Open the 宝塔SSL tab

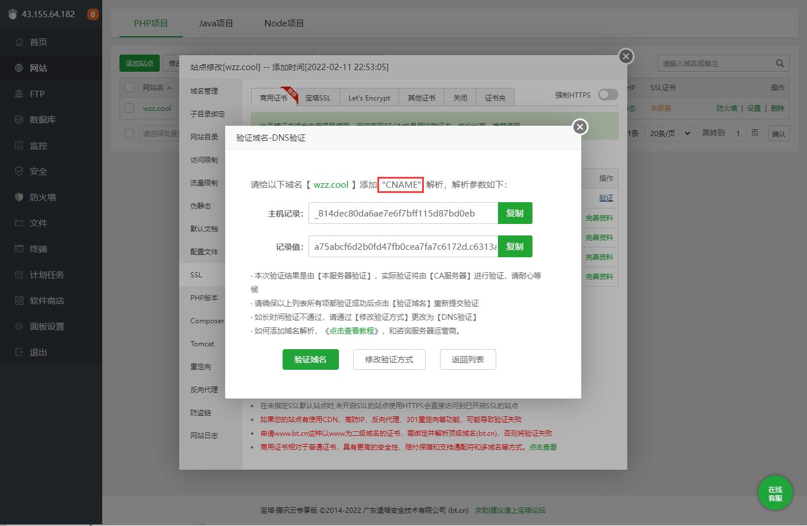tap(318, 98)
